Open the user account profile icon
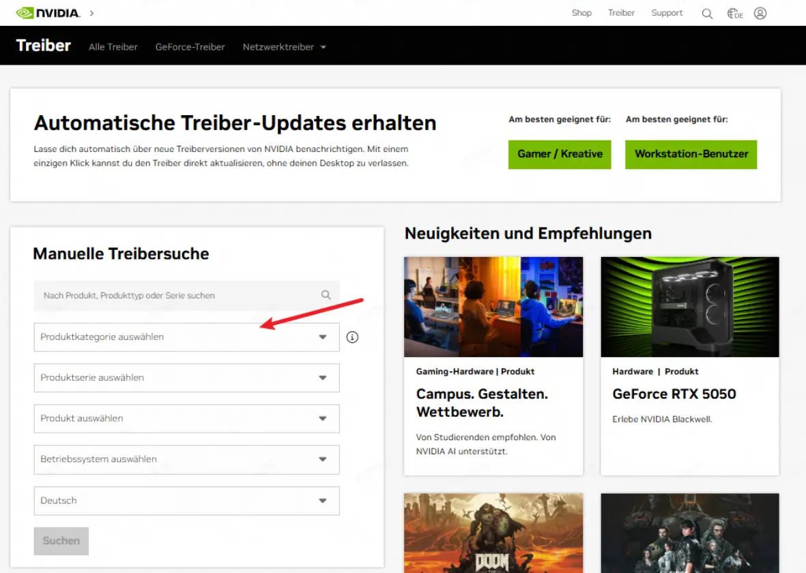Screen dimensions: 806x573 (760, 14)
